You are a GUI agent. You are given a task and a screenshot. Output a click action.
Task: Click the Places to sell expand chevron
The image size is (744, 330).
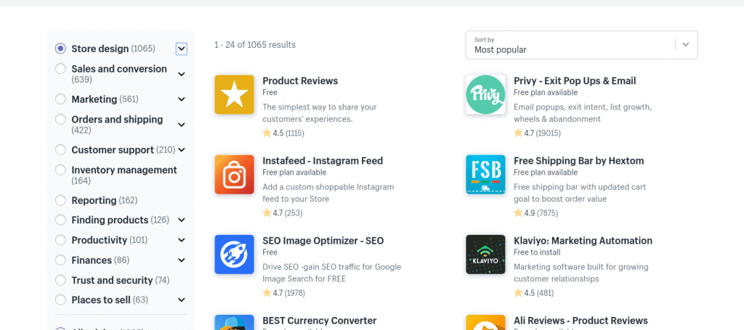(181, 300)
